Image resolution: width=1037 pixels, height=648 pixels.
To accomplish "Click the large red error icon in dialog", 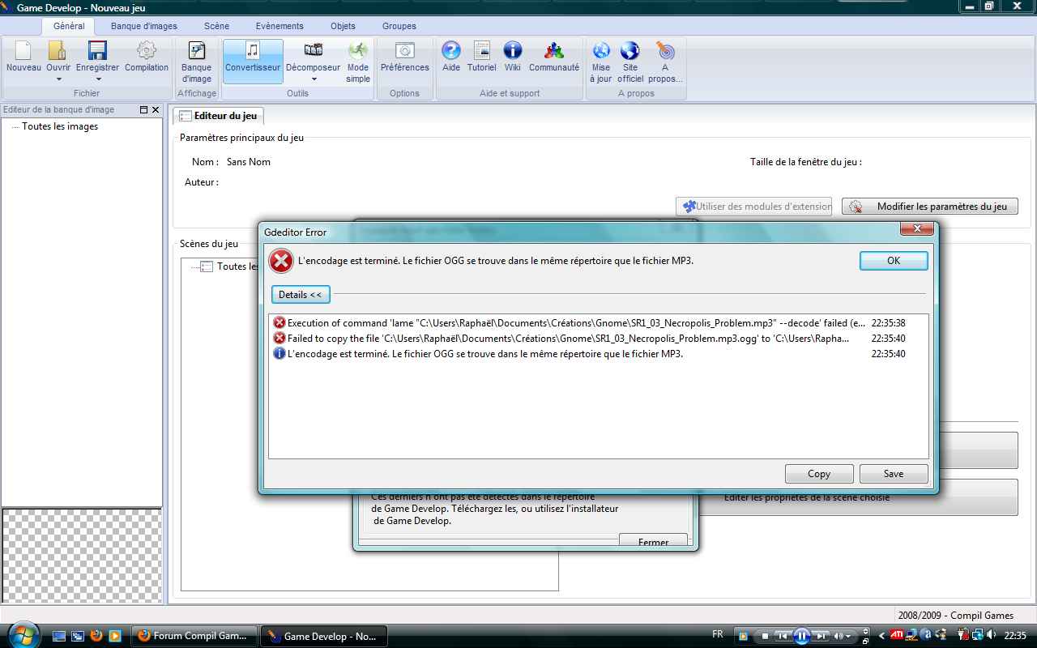I will click(280, 261).
